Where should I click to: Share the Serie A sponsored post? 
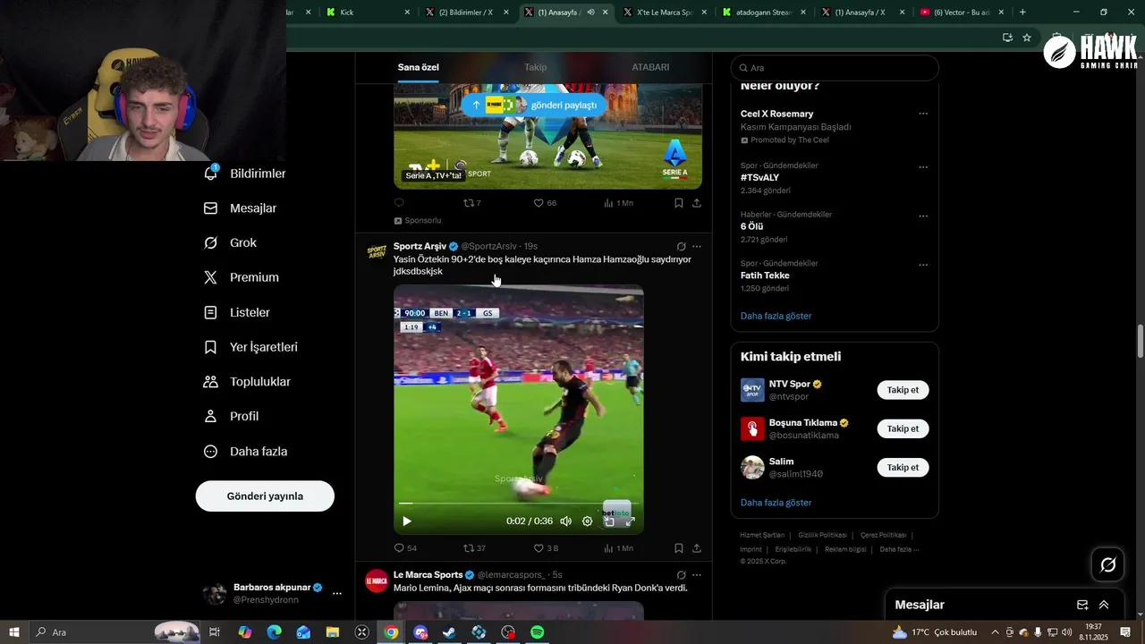tap(696, 203)
